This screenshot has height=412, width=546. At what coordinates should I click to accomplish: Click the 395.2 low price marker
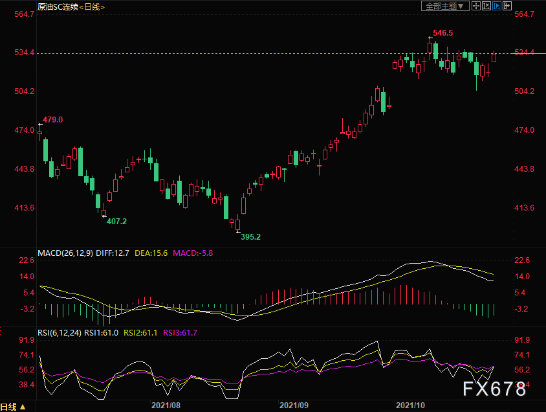pyautogui.click(x=251, y=237)
